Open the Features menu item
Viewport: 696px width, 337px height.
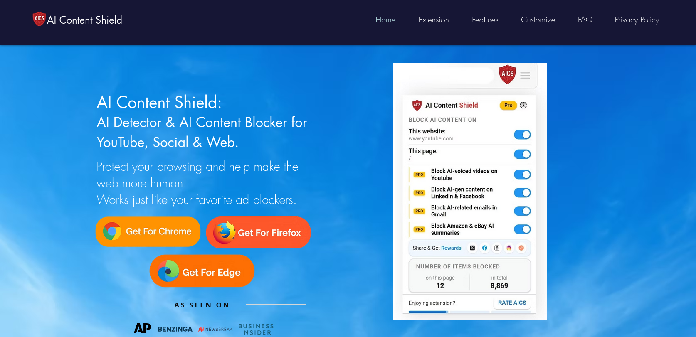click(485, 20)
